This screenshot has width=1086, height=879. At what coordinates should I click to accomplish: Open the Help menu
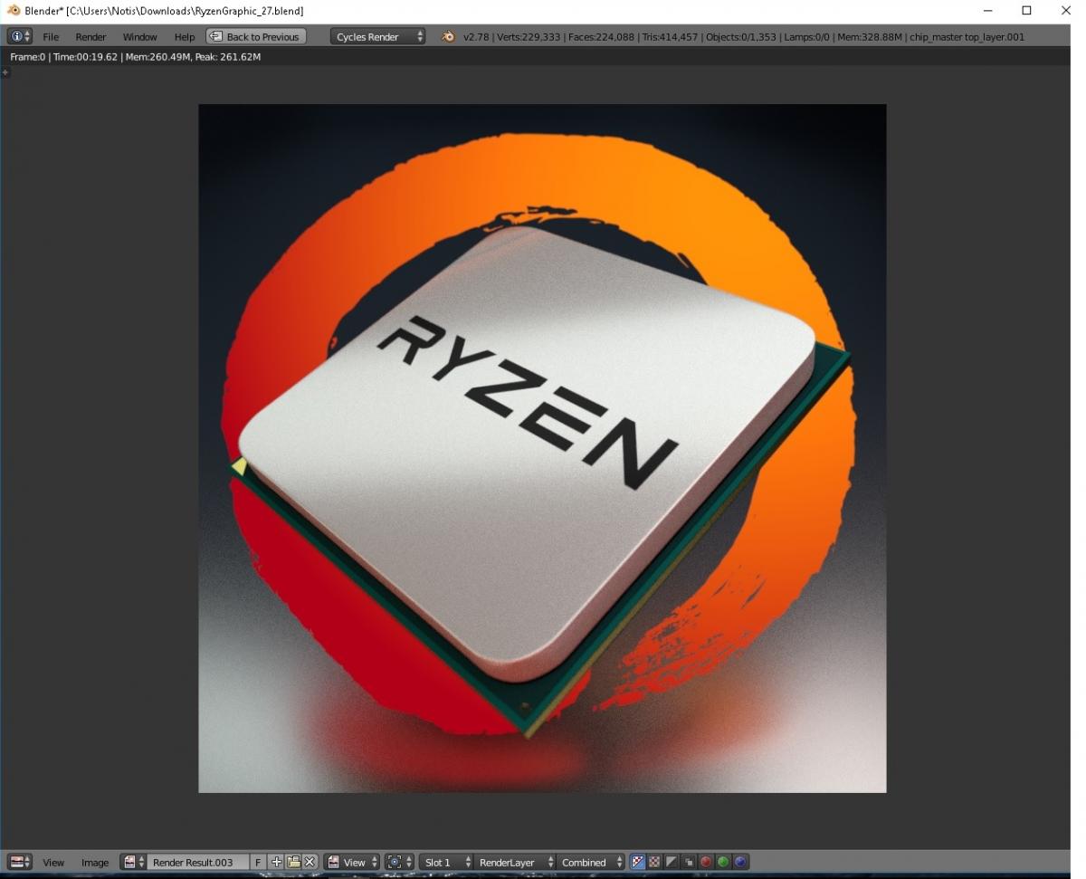185,37
